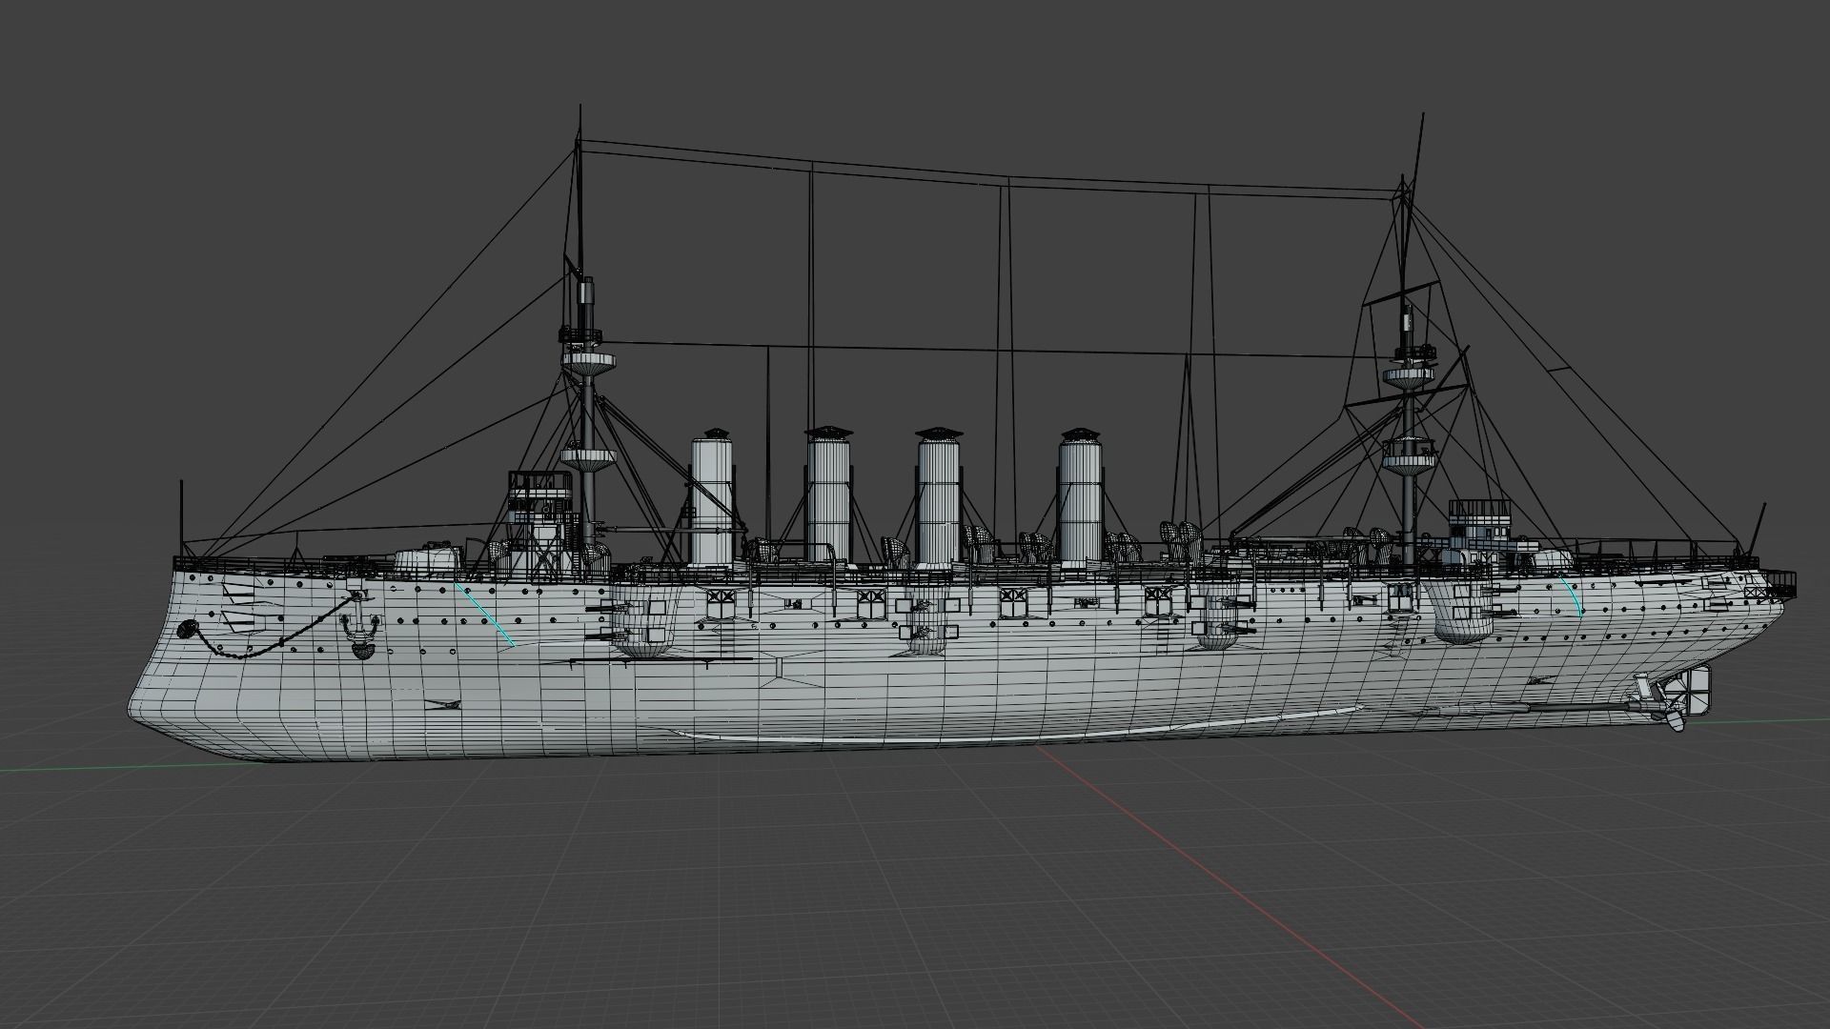Click the anchor on the bow hull
This screenshot has height=1029, width=1830.
(360, 627)
